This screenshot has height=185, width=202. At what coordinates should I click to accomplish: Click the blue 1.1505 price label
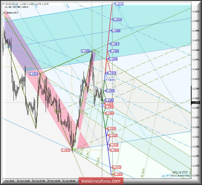[x=117, y=19]
